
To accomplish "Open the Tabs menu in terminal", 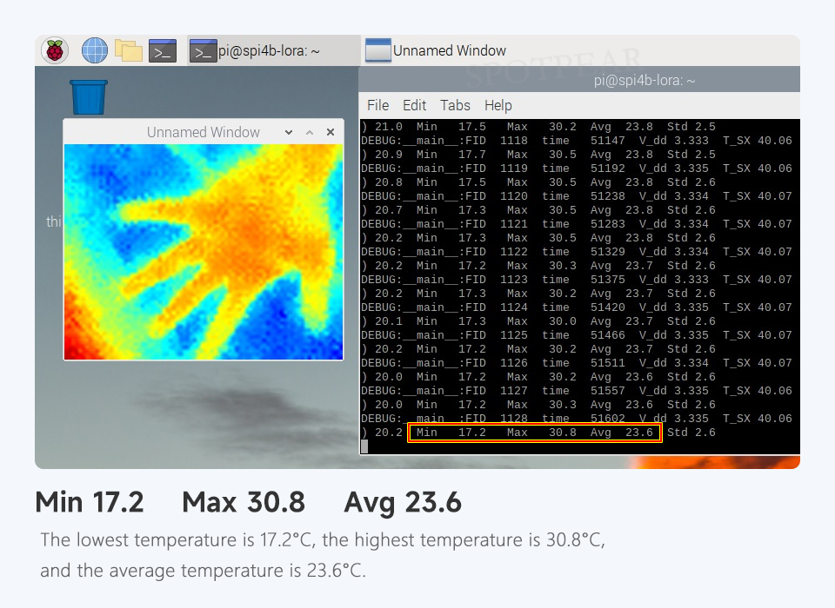I will pos(455,105).
